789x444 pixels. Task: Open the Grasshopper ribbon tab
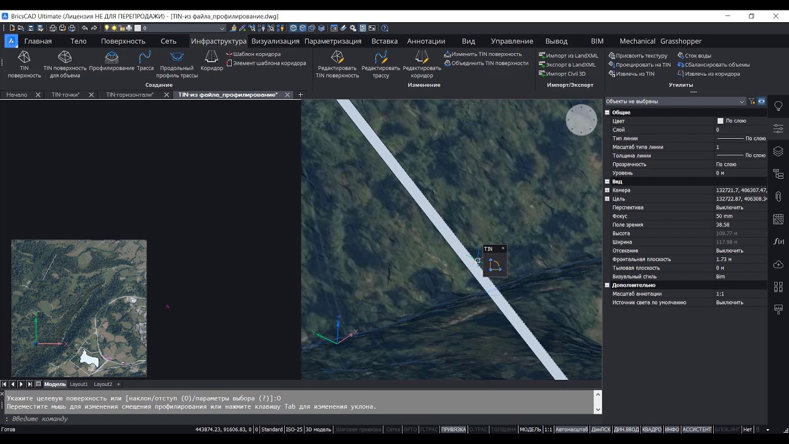click(681, 41)
